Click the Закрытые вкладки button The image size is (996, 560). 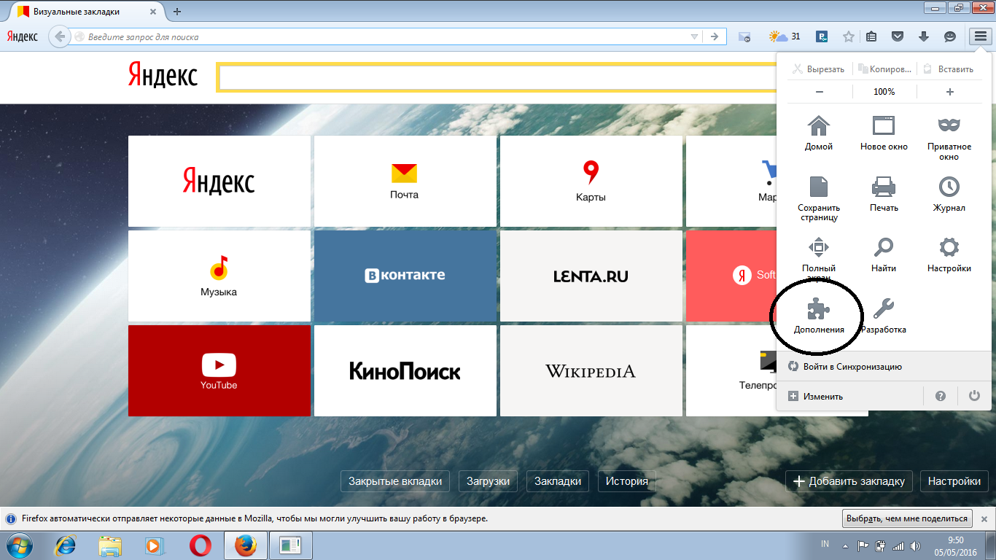[x=395, y=481]
